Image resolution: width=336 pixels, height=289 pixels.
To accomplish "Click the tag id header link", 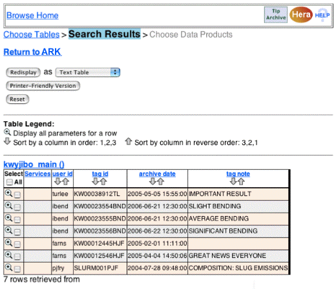I will (100, 174).
